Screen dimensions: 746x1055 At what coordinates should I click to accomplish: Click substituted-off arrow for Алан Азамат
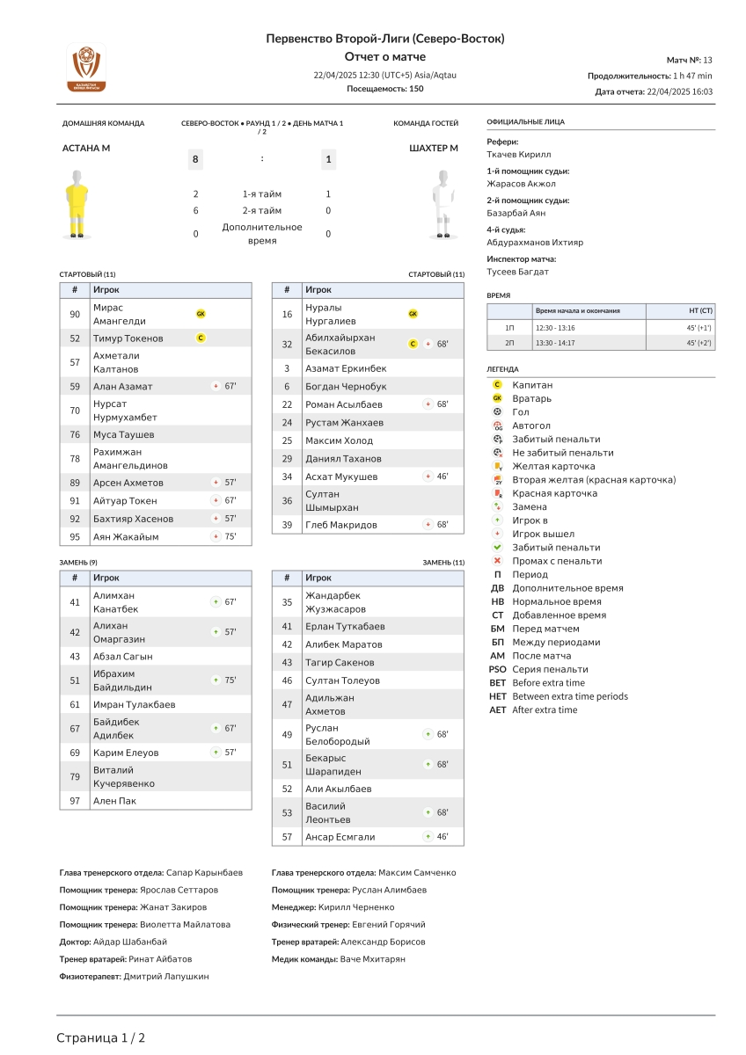click(215, 386)
